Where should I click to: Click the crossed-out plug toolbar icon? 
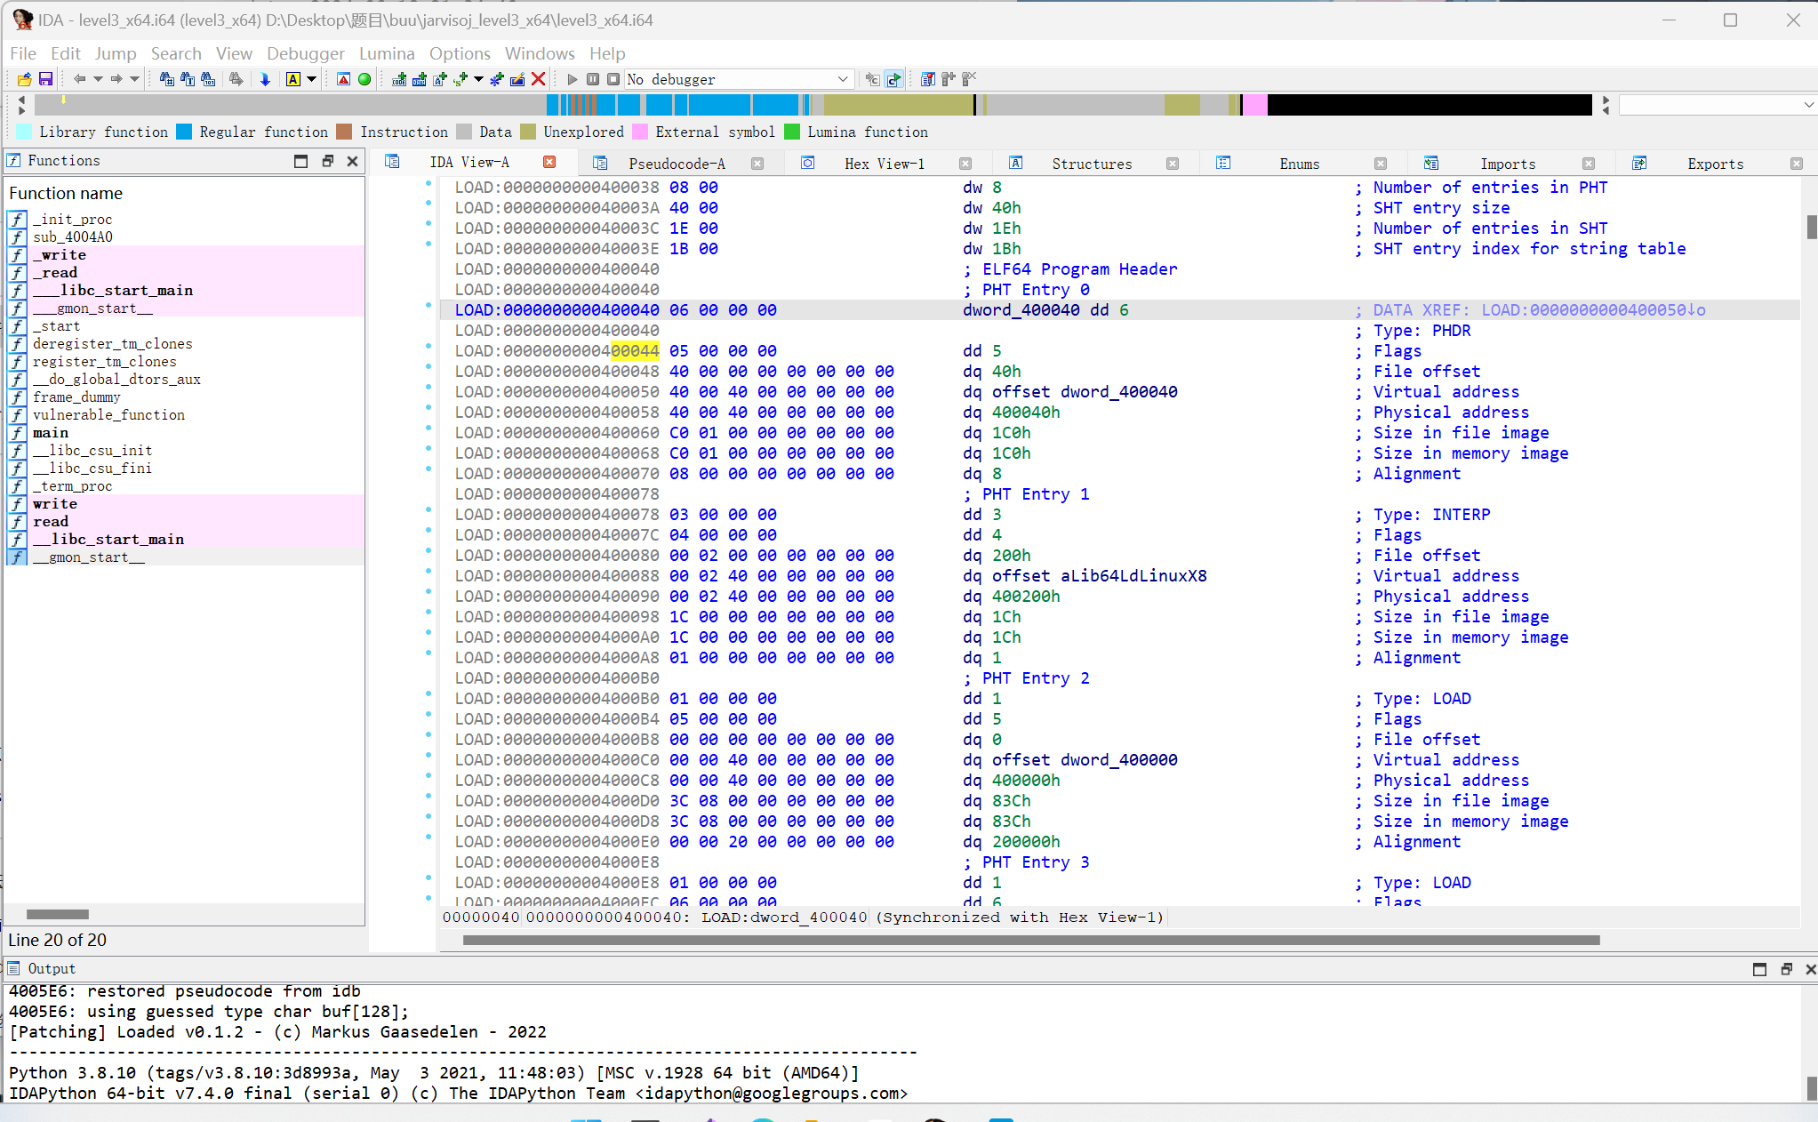tap(969, 79)
